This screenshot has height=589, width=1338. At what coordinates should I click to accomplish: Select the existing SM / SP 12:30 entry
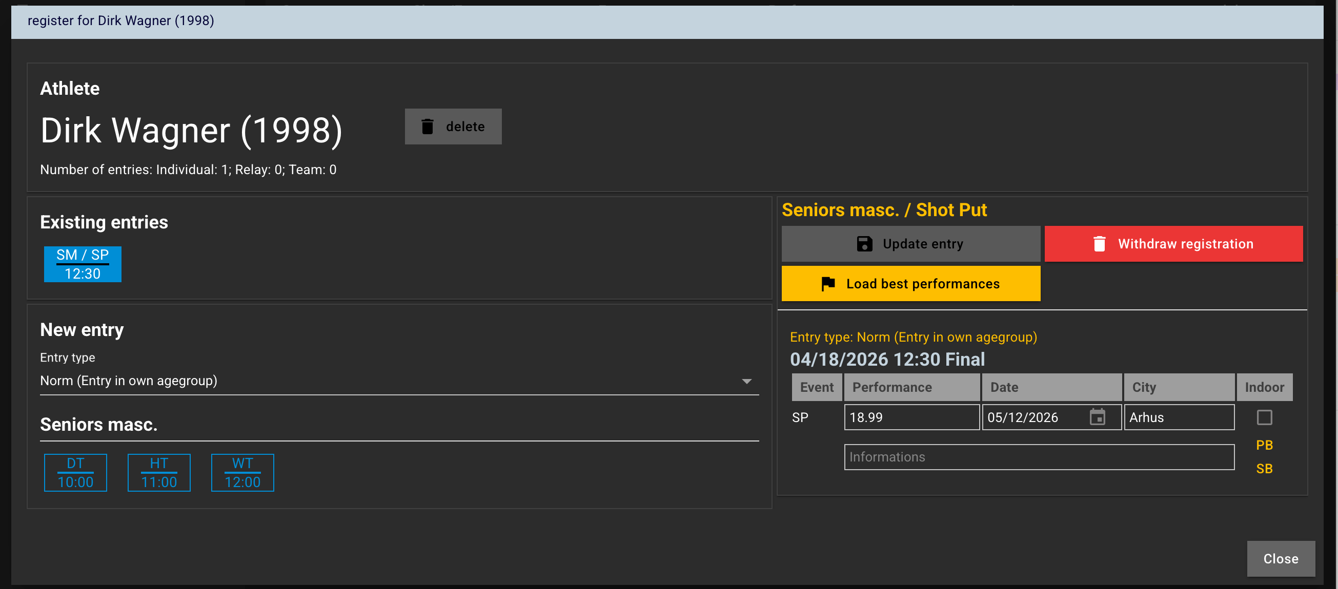(x=83, y=264)
